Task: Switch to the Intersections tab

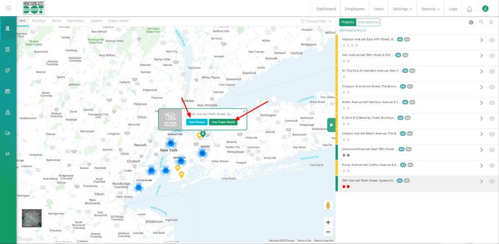Action: (x=367, y=22)
